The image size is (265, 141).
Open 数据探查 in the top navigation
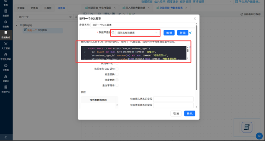tap(147, 2)
